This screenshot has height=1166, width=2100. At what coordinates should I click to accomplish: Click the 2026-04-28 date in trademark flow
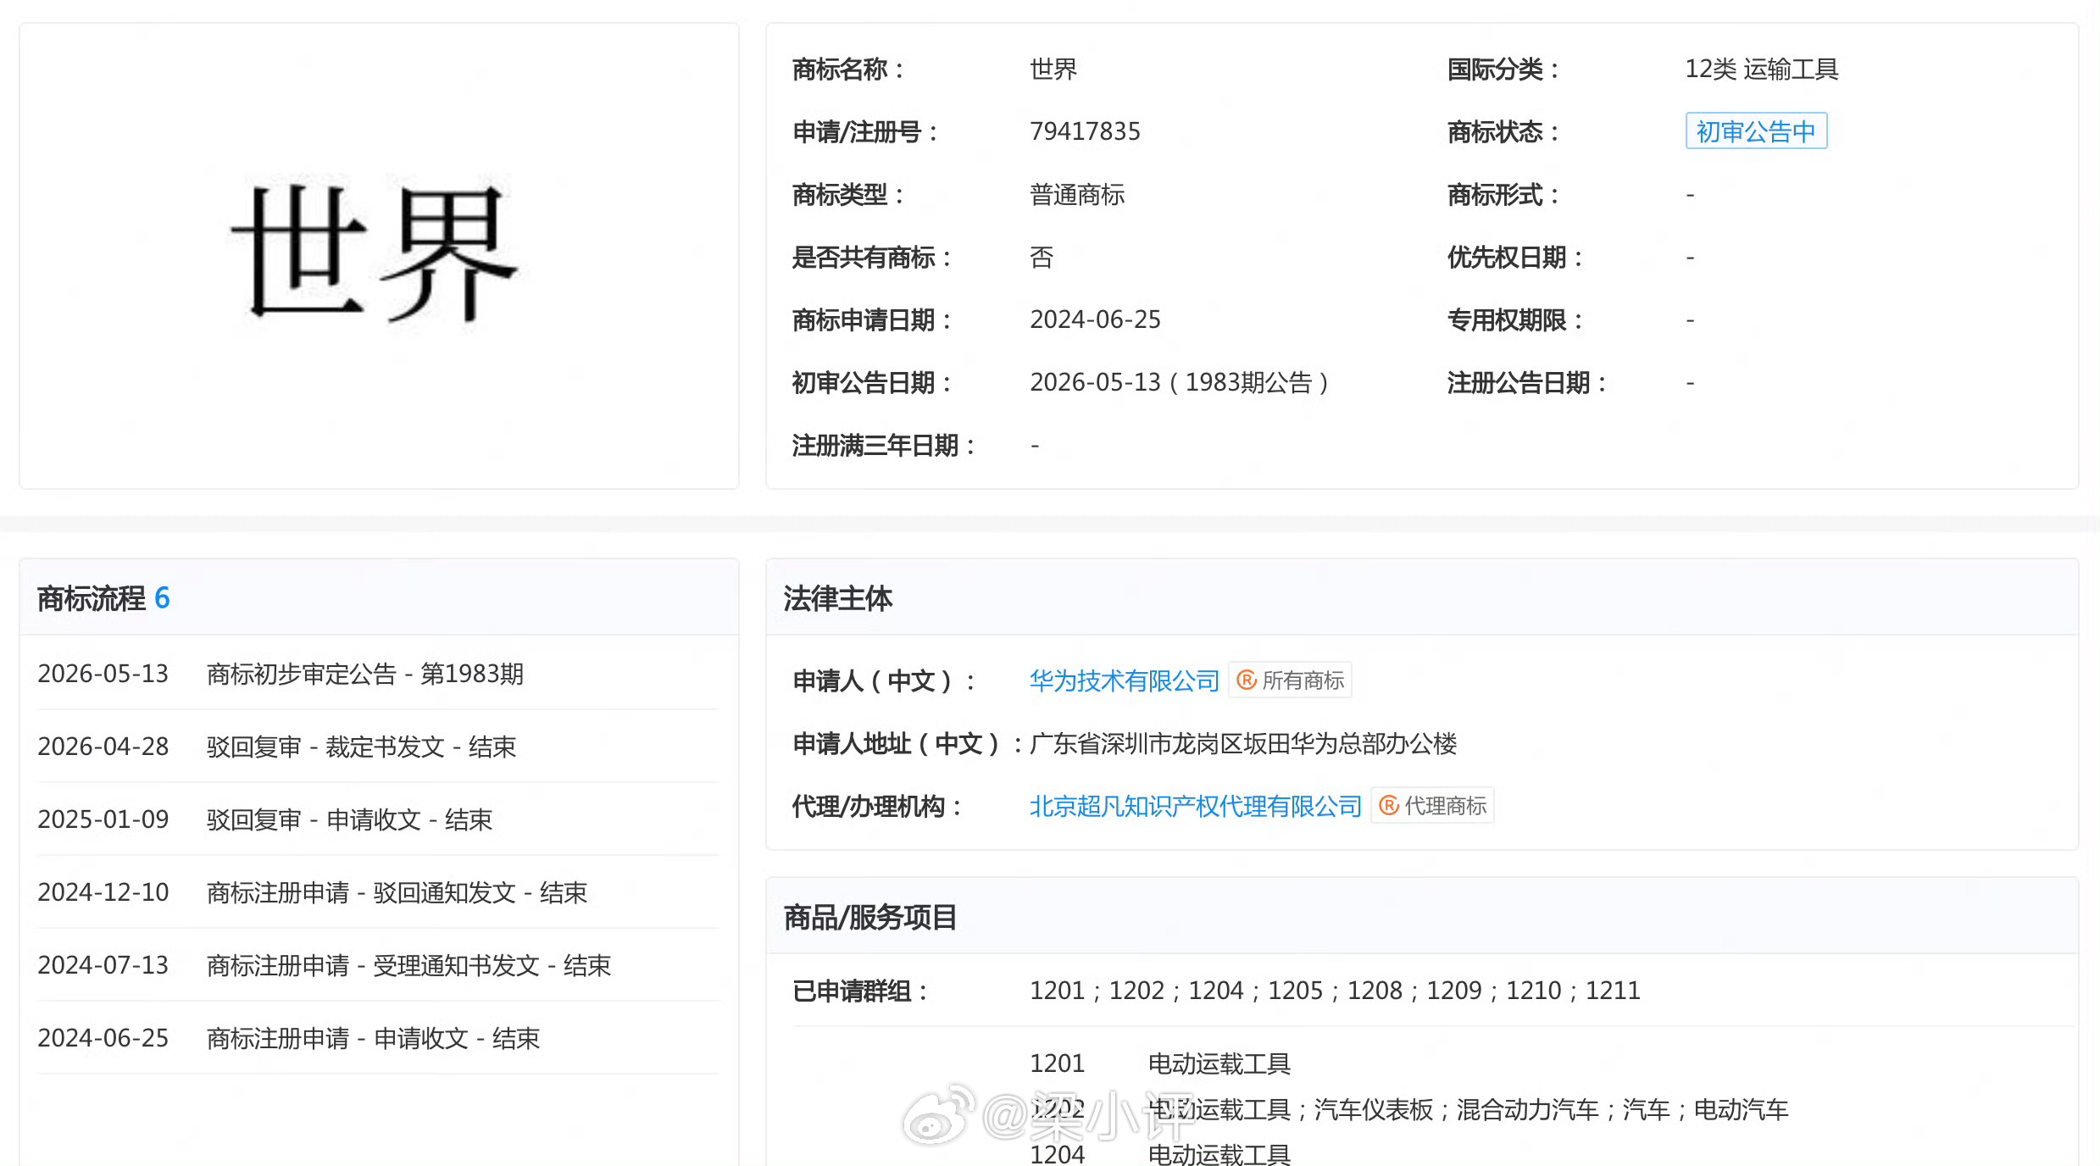103,747
